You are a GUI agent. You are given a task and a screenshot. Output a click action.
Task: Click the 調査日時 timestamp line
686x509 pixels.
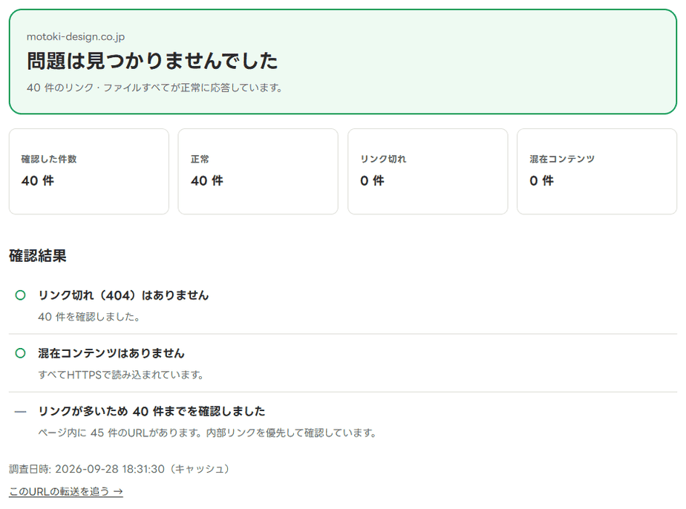(x=120, y=469)
